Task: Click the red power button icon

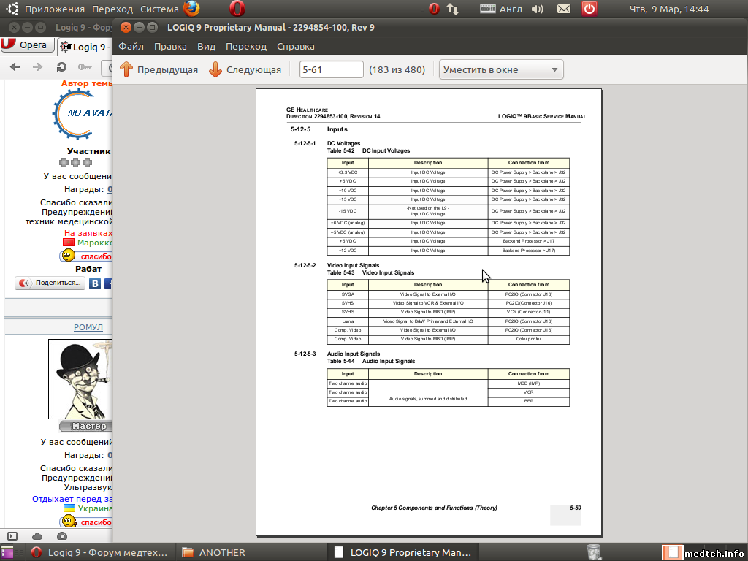Action: [x=589, y=9]
